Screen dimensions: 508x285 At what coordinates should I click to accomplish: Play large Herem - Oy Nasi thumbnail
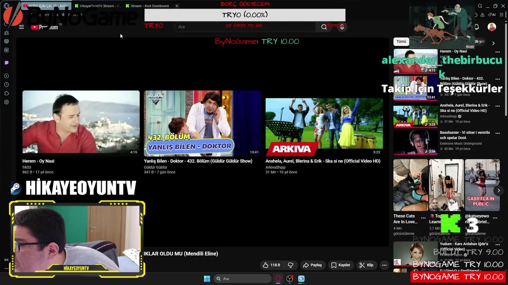coord(81,123)
